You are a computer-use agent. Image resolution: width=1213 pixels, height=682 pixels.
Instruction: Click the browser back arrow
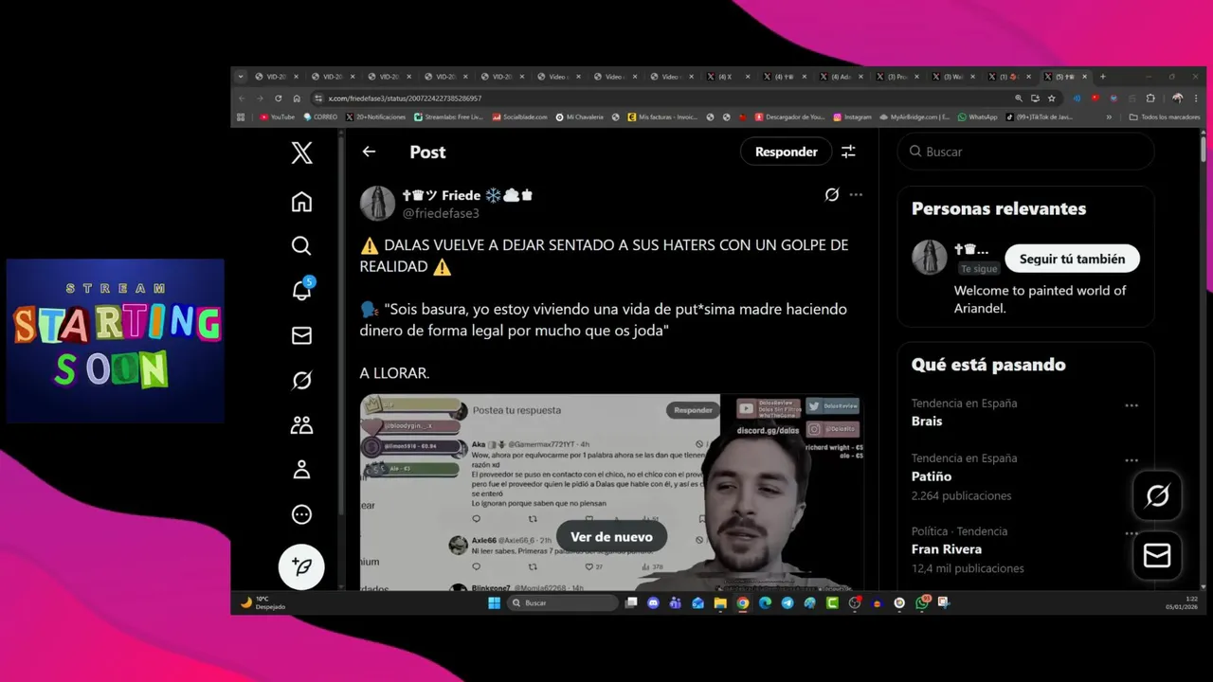242,99
